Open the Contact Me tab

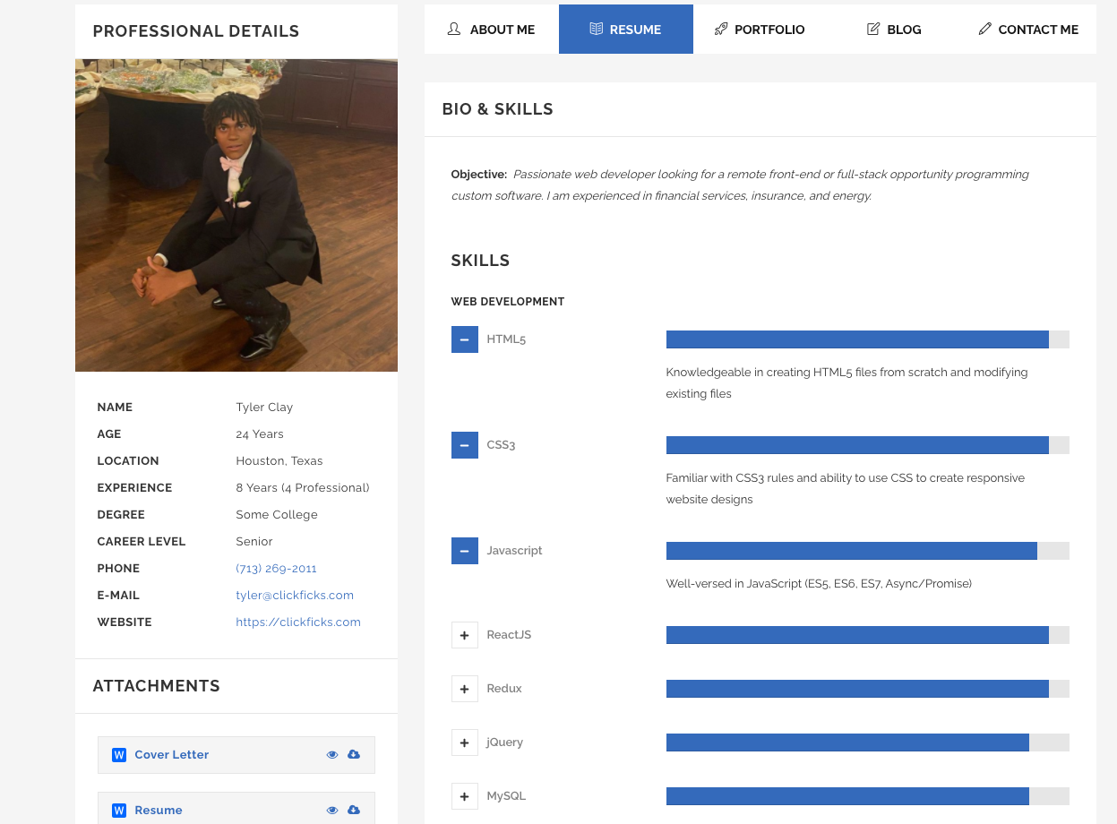tap(1027, 29)
